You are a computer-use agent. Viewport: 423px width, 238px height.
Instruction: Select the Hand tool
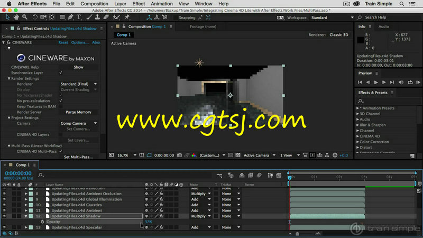16,17
